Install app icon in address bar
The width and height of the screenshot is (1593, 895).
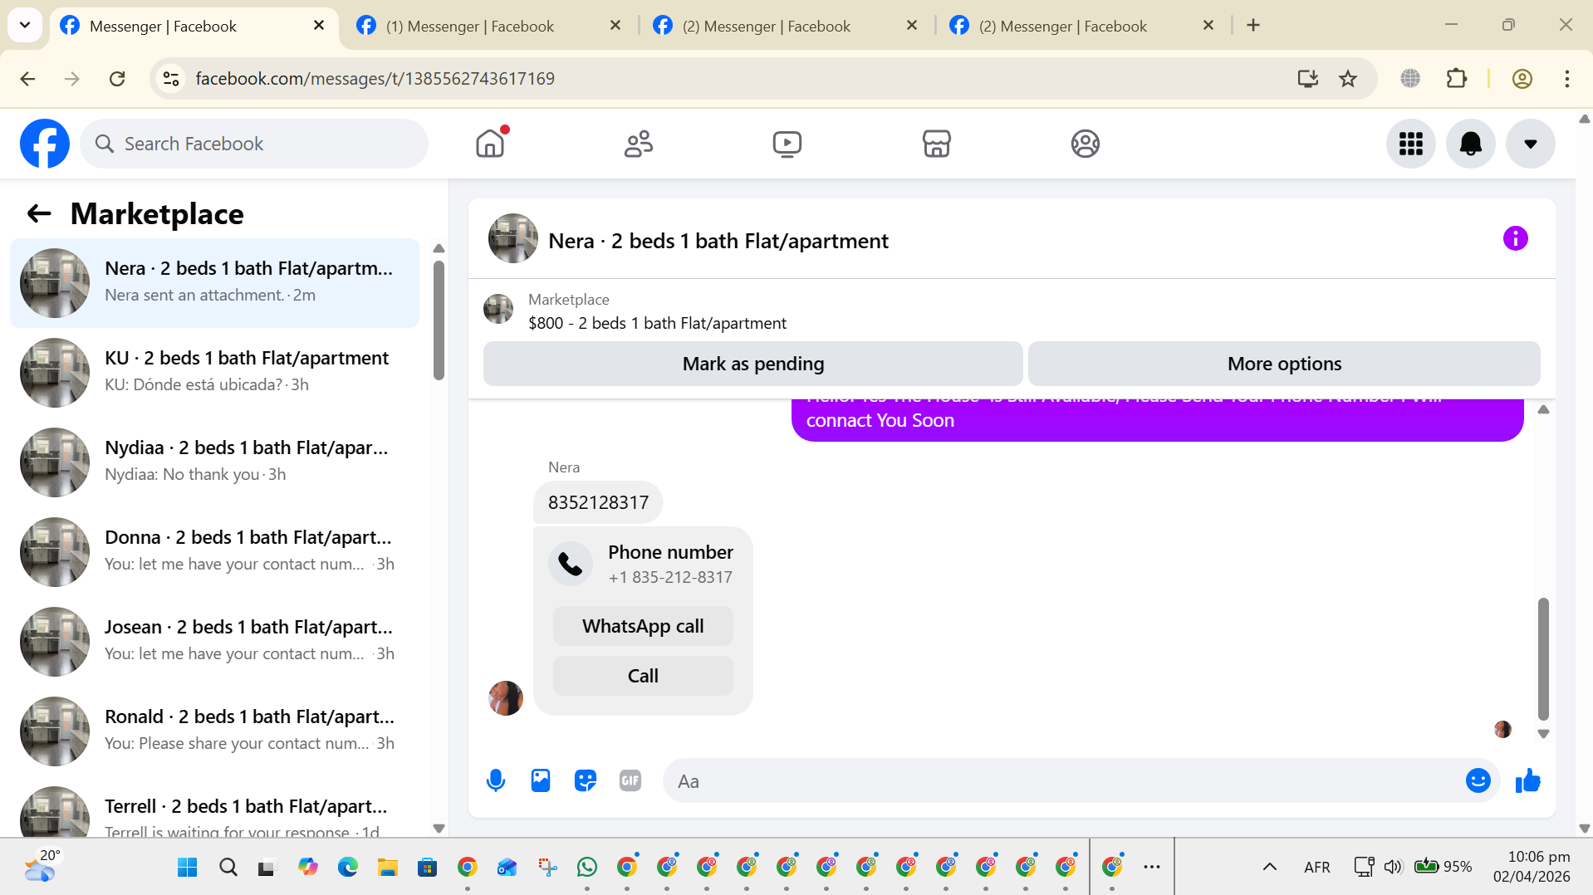[1308, 79]
